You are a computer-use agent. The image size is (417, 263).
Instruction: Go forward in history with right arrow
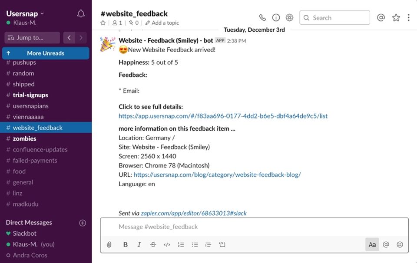tap(81, 38)
